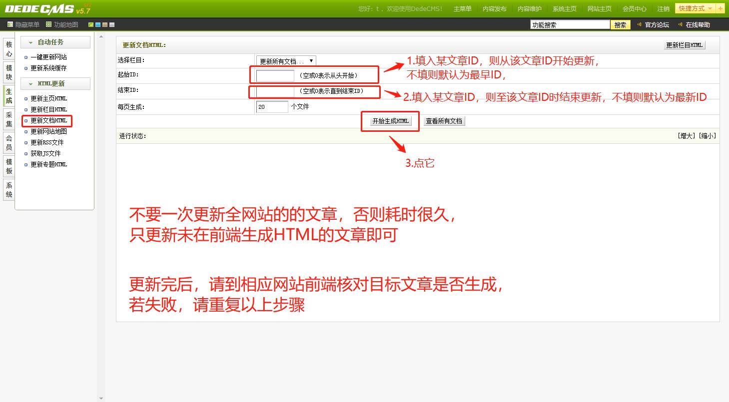Open 内容发布 in top navigation
This screenshot has width=729, height=402.
coord(495,9)
